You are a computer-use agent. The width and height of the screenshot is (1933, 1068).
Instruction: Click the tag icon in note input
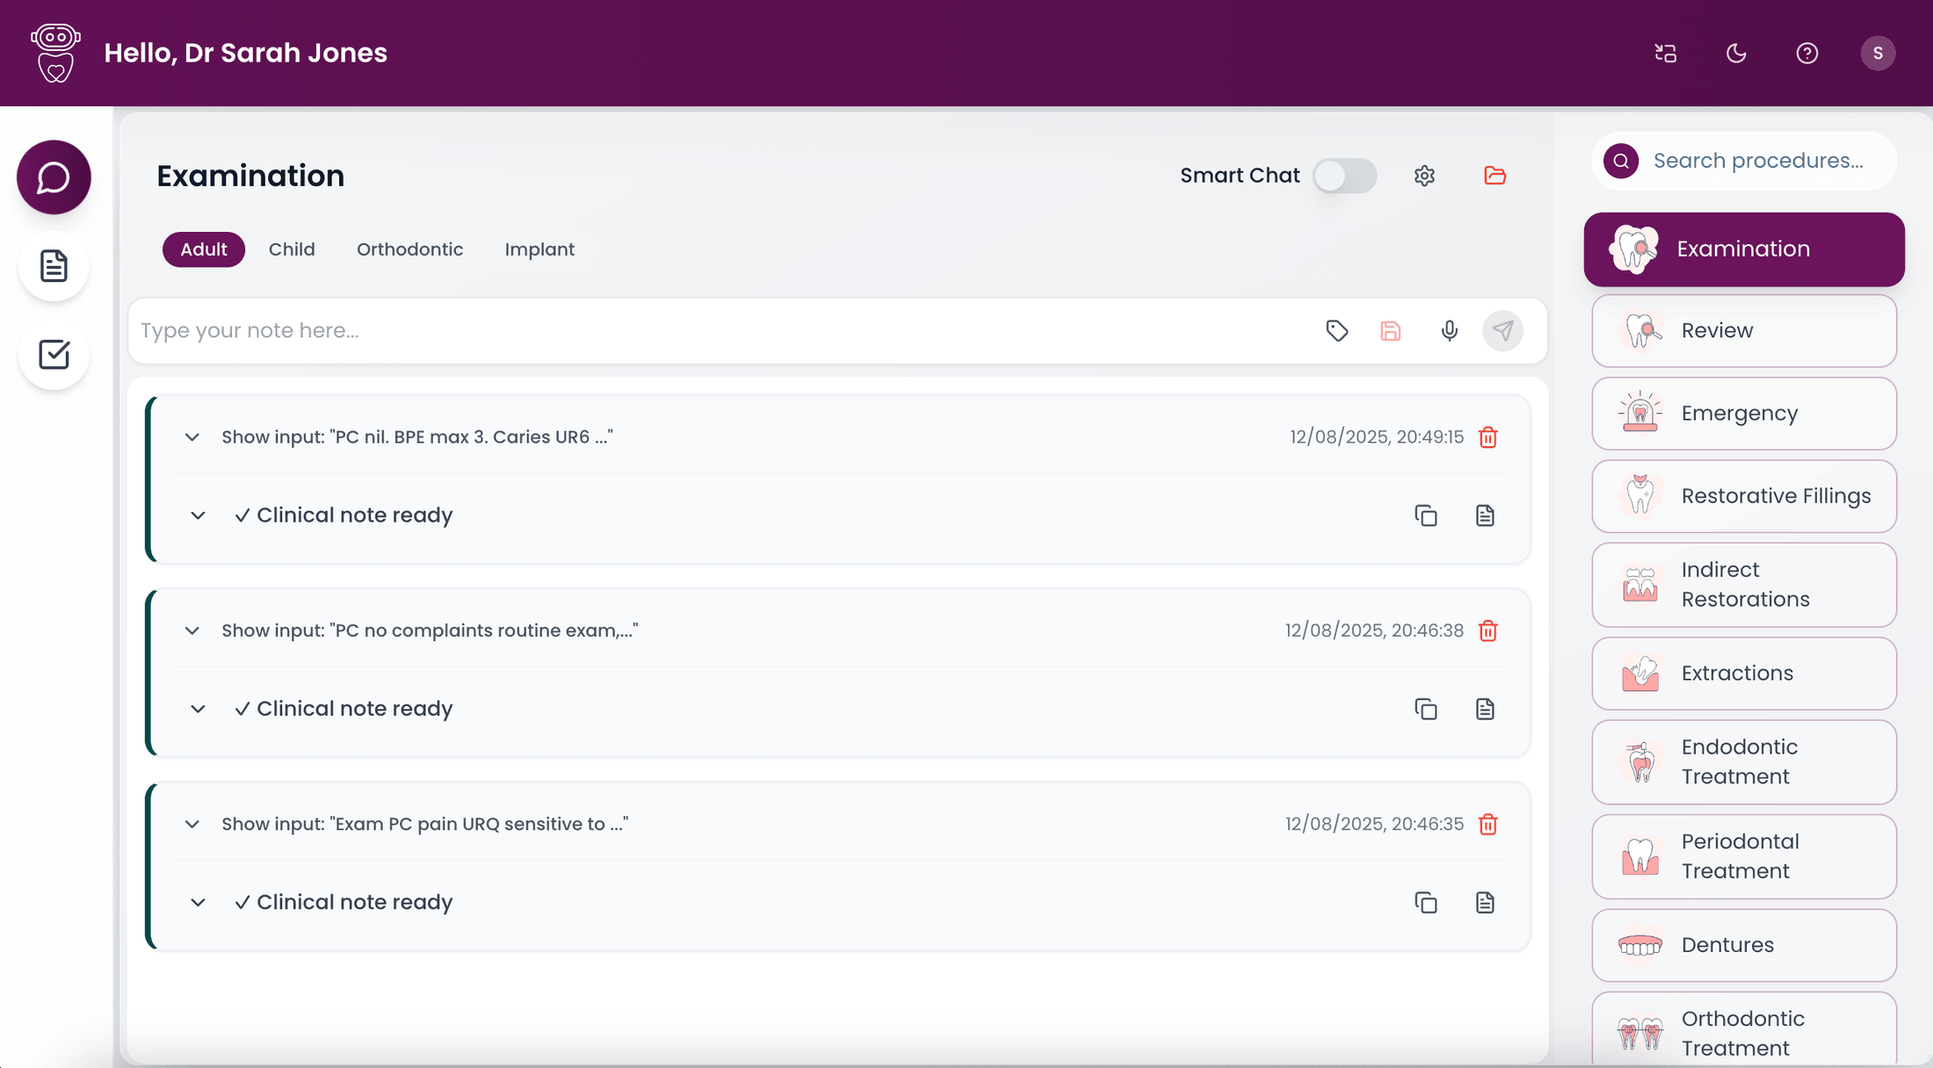[x=1336, y=331]
